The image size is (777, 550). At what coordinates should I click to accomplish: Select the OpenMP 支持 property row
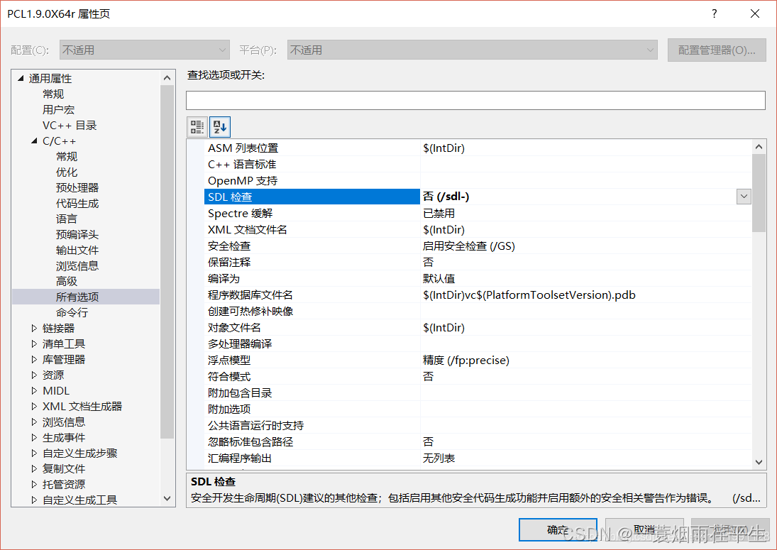point(478,180)
